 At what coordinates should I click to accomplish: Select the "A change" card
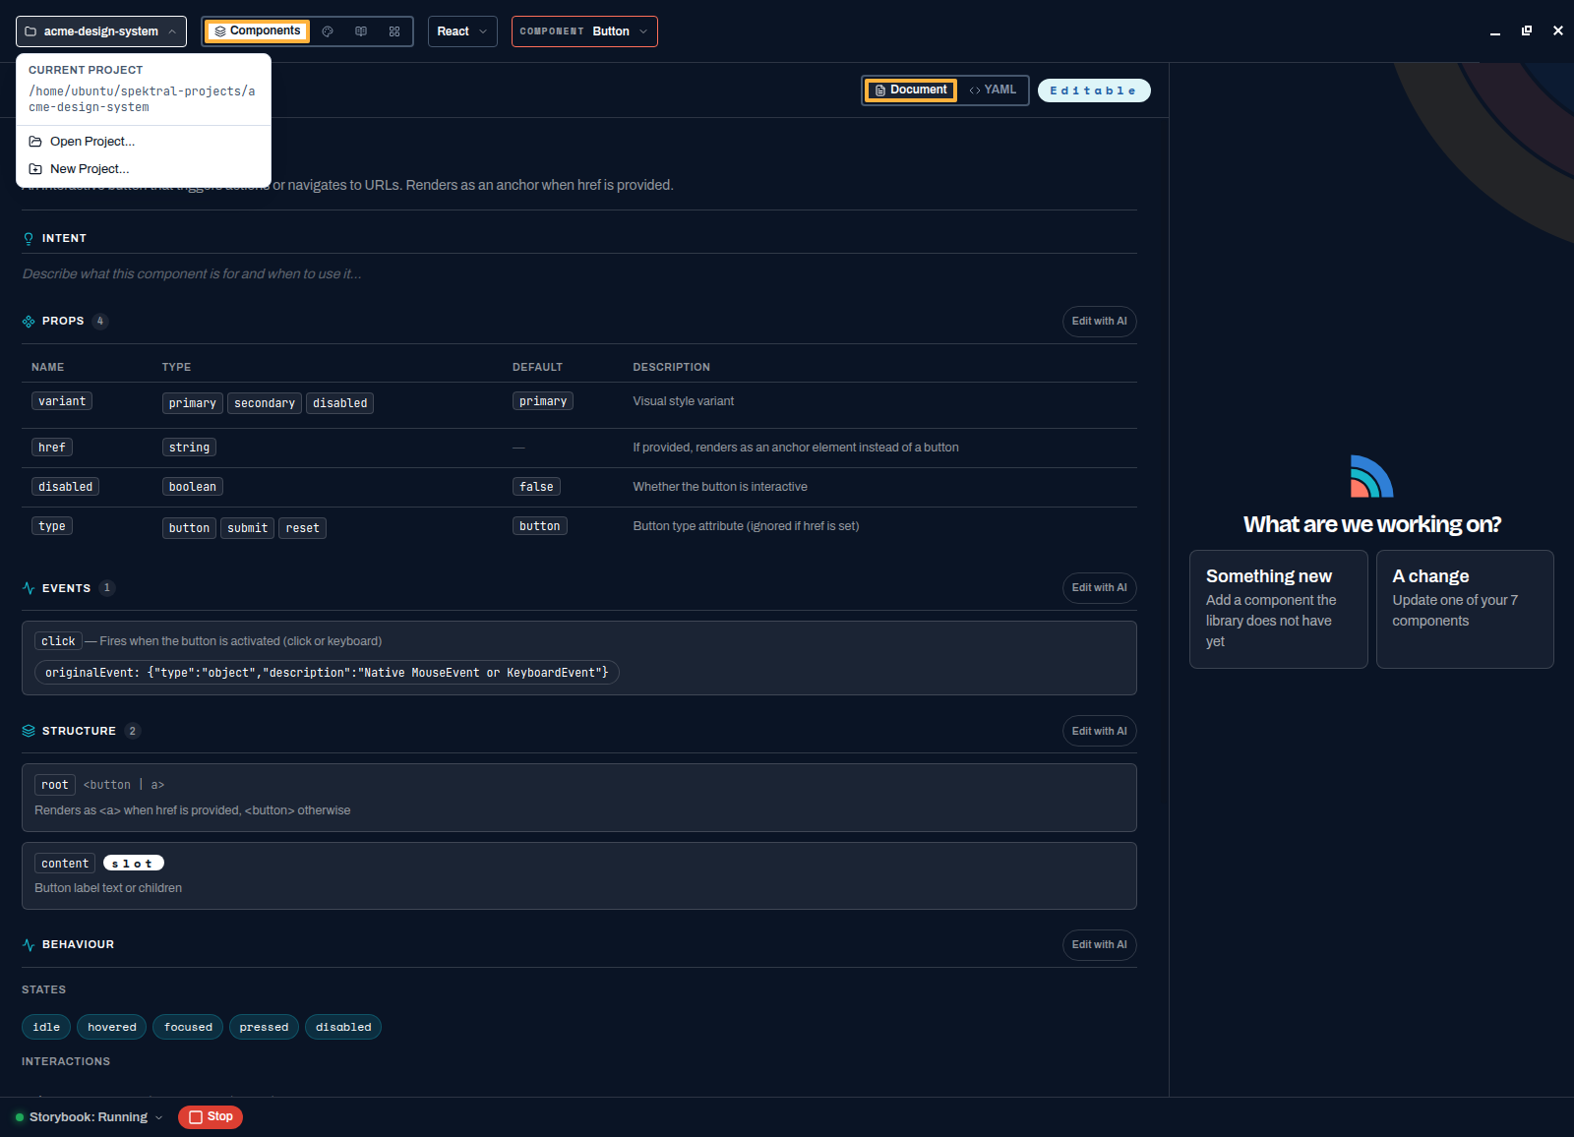[x=1465, y=610]
